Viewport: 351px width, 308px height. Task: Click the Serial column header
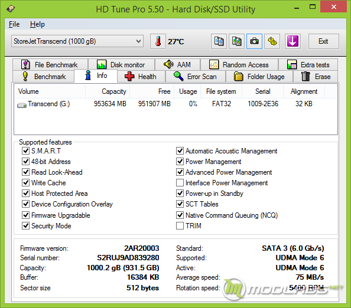(262, 91)
